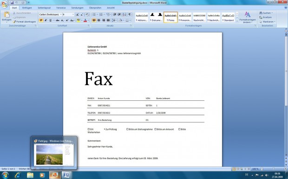Viewport: 288px width, 179px height.
Task: Click the Markieren button
Action: coord(267,22)
